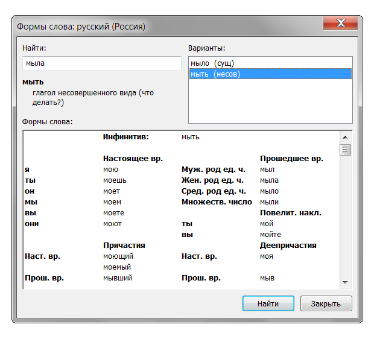
Task: Click the imperative form мойте
Action: [x=270, y=235]
